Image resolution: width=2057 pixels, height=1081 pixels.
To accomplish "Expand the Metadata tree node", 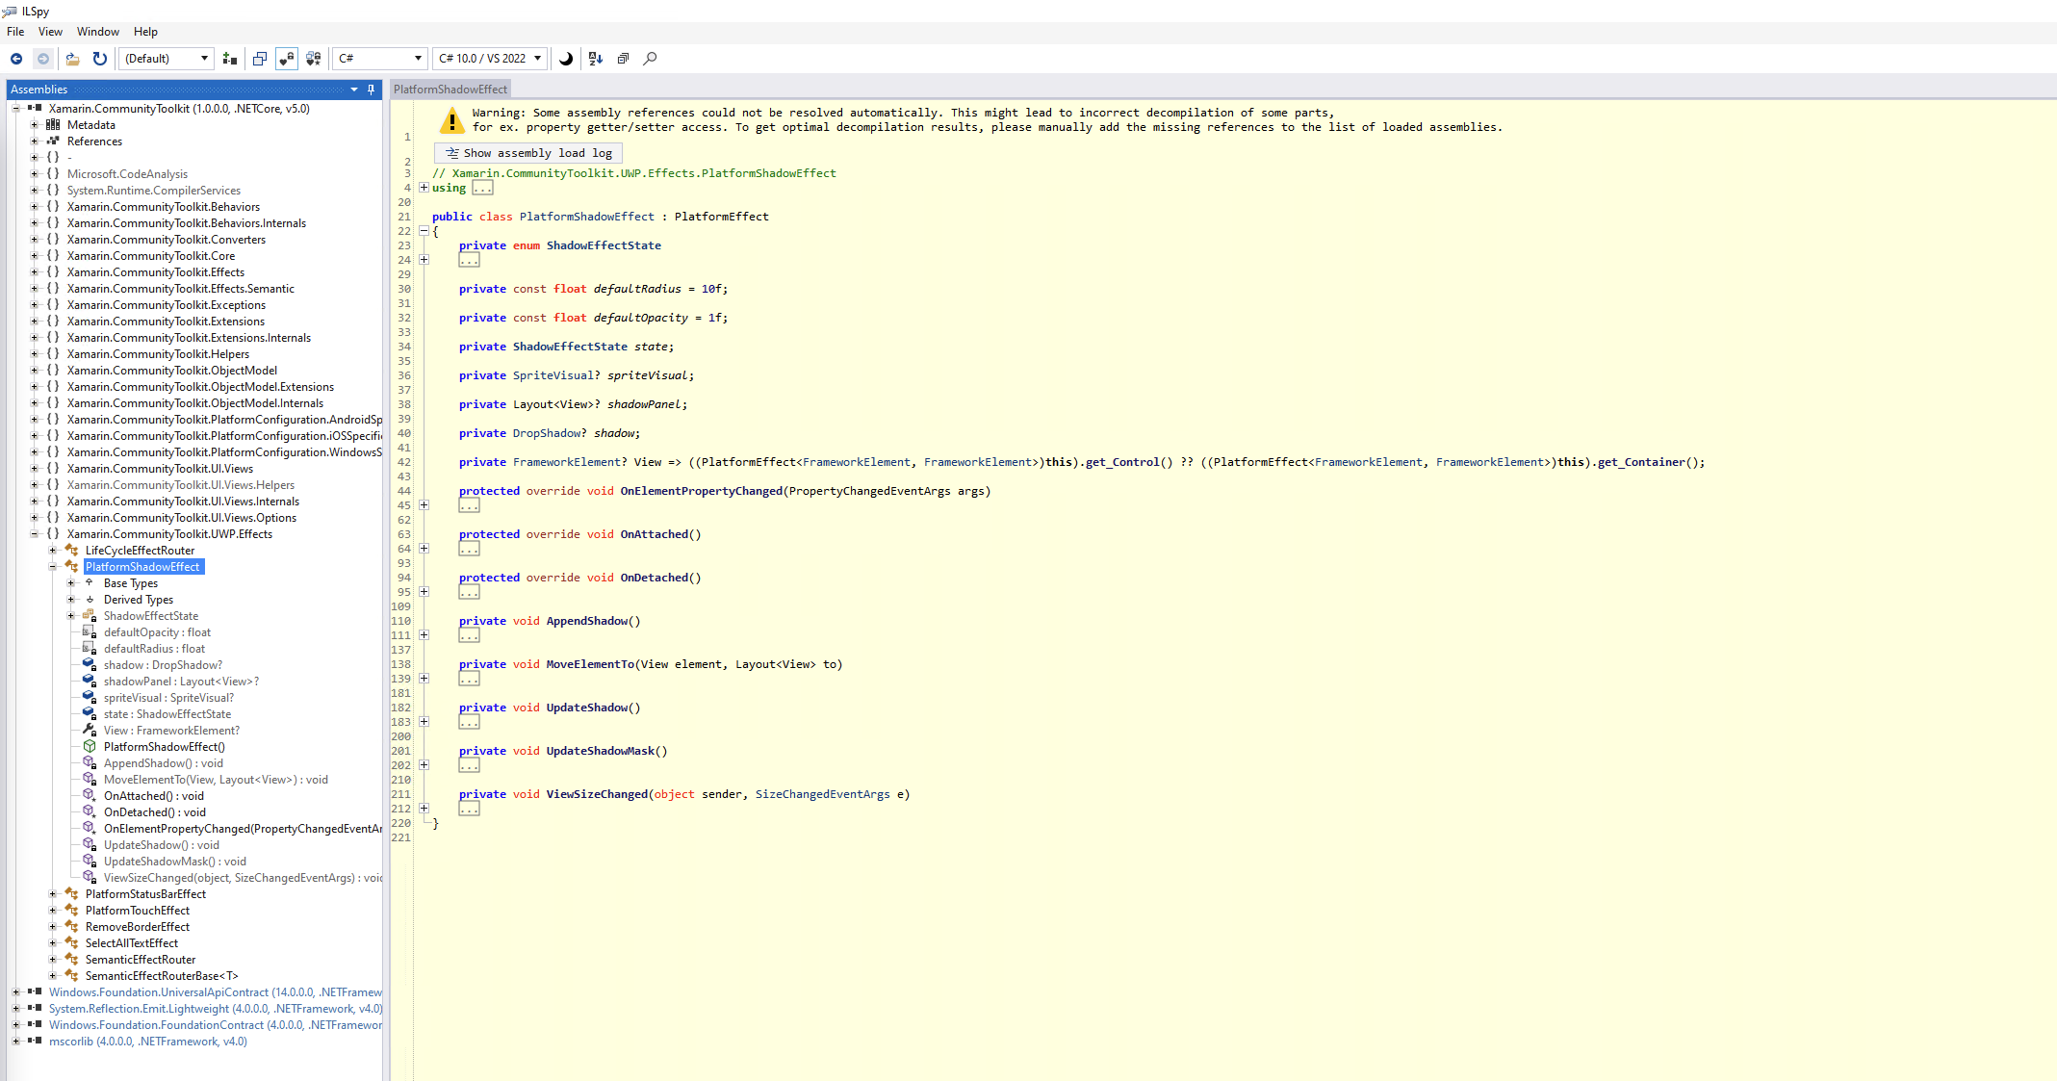I will (34, 124).
